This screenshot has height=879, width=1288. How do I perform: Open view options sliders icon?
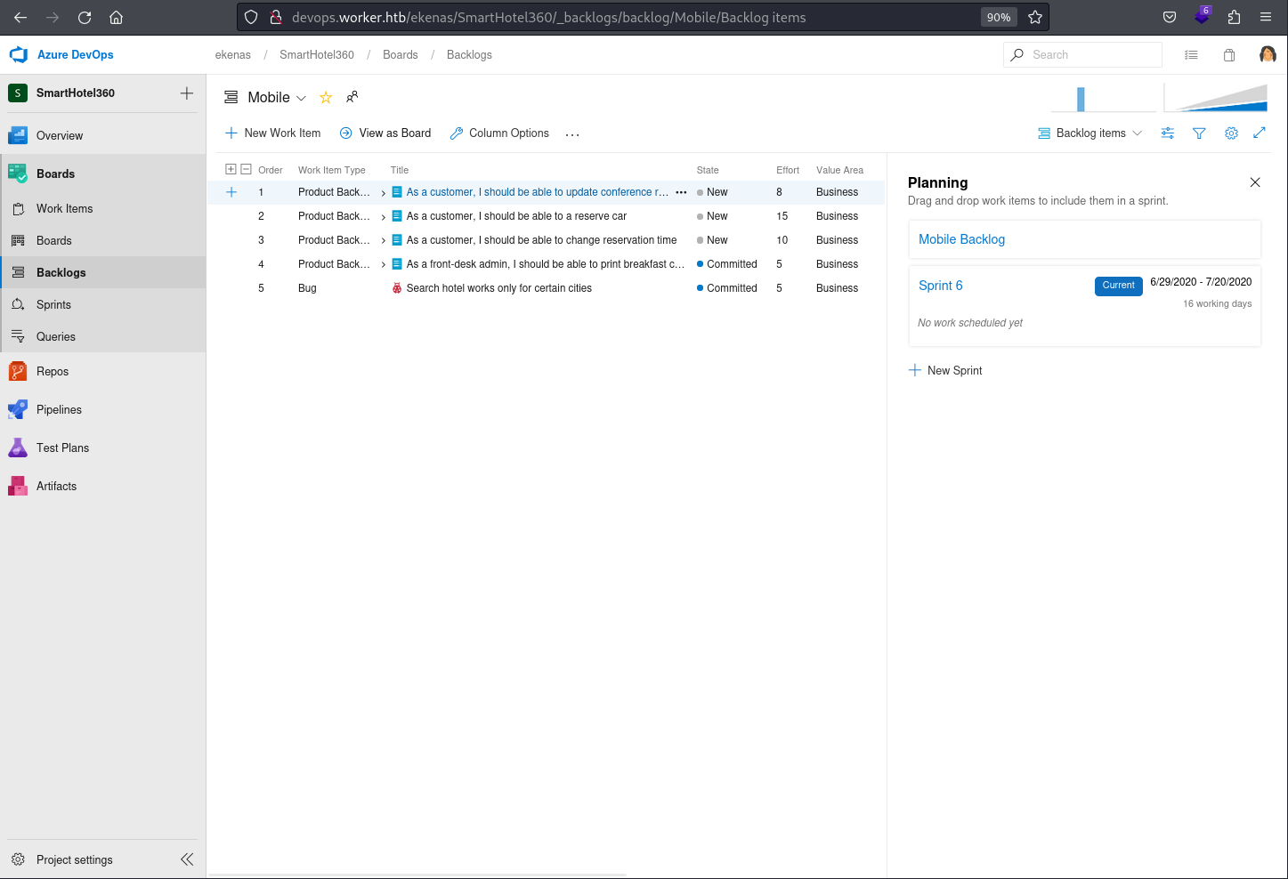[x=1168, y=133]
